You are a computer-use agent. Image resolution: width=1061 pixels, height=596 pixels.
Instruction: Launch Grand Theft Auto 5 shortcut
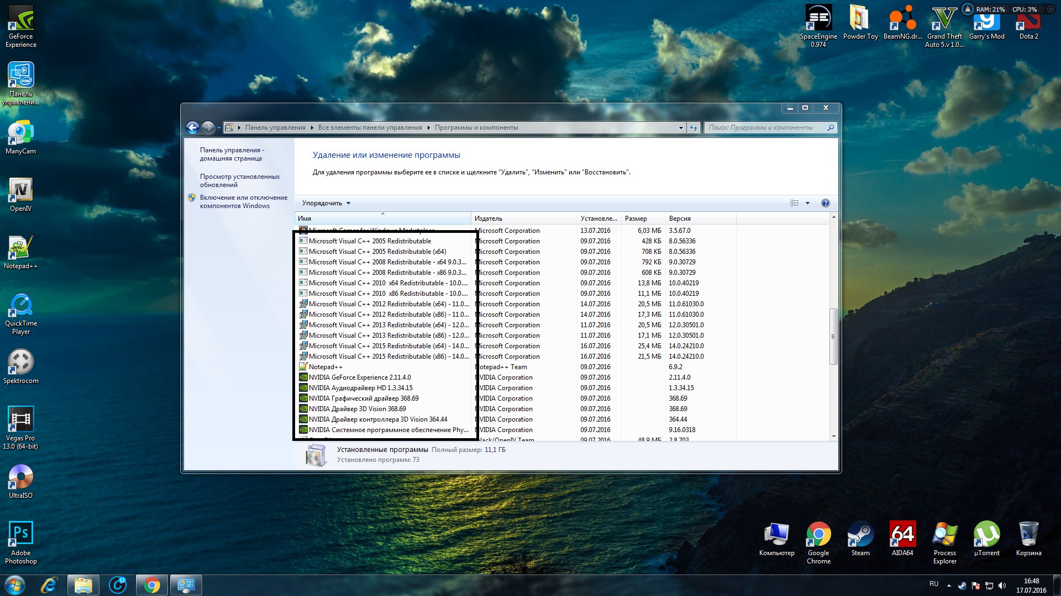(x=944, y=26)
